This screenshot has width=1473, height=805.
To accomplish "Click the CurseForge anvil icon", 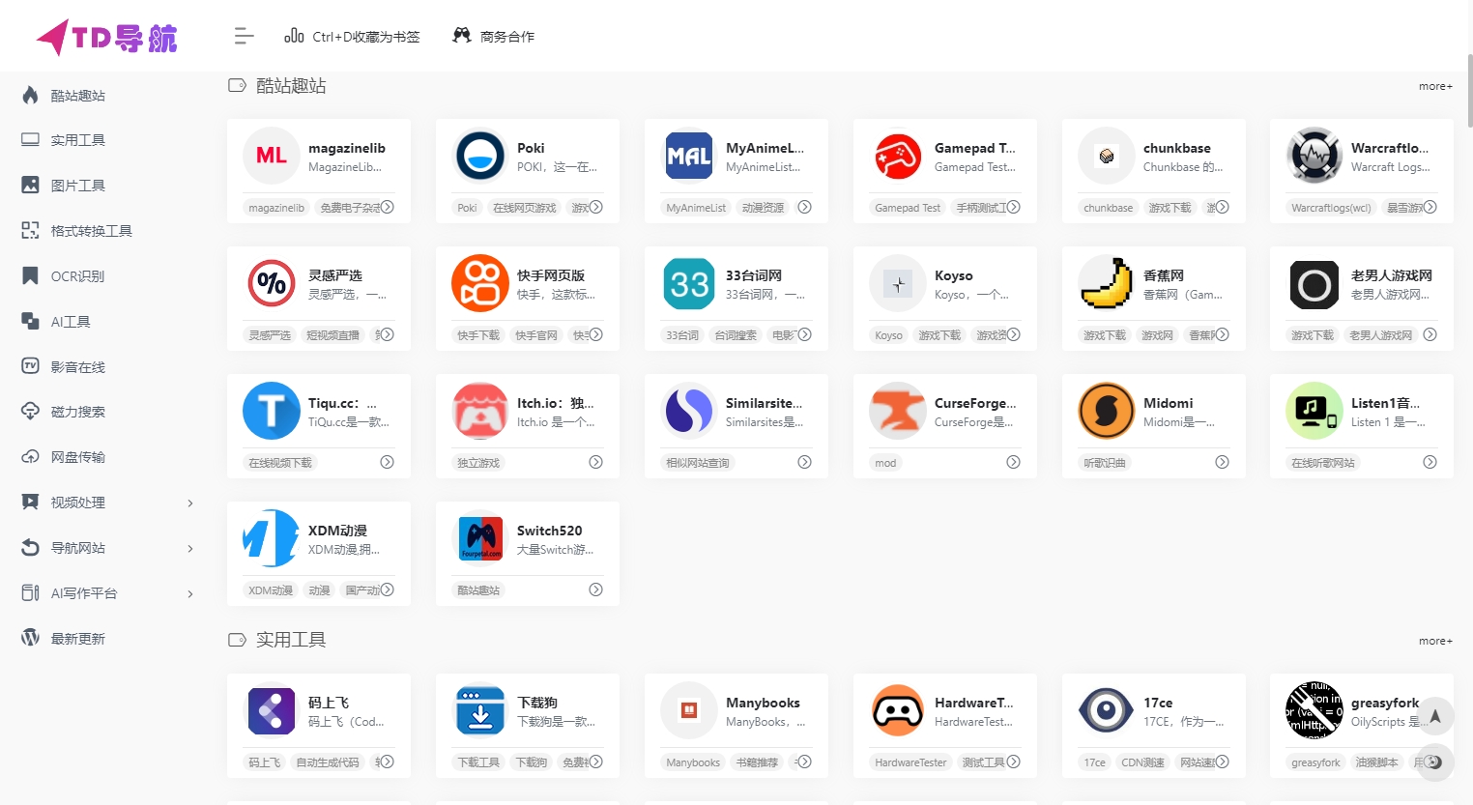I will pyautogui.click(x=898, y=411).
